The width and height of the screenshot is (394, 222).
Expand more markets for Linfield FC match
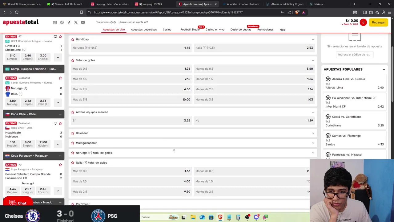click(x=58, y=57)
